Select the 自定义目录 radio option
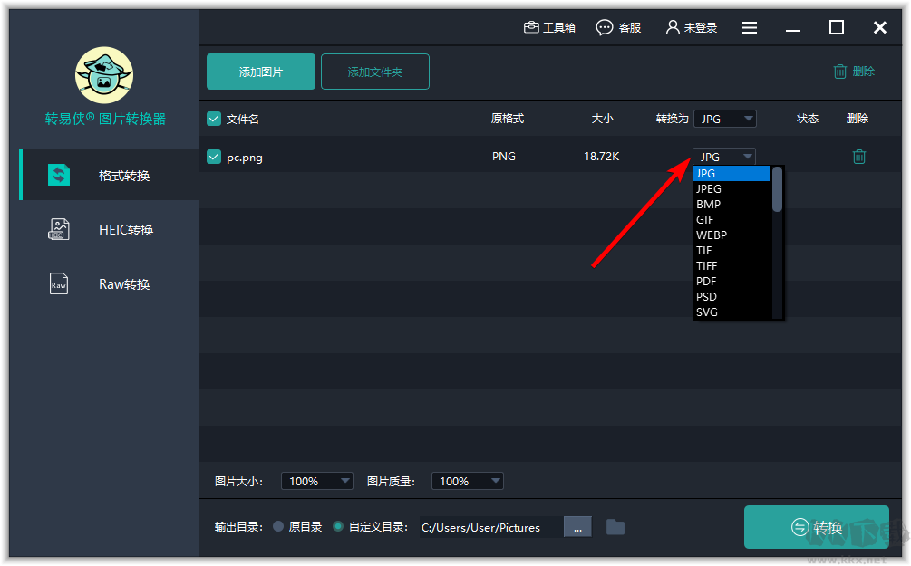 click(338, 526)
